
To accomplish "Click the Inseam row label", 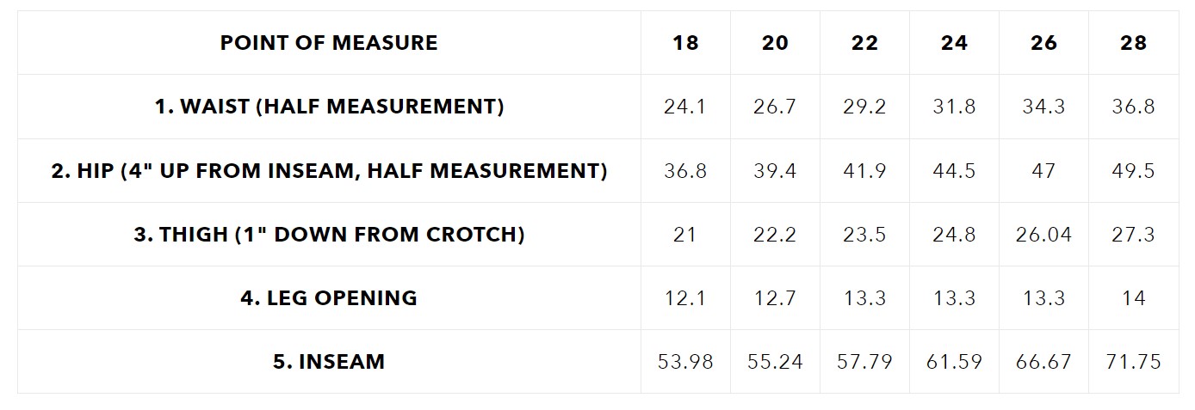I will [x=329, y=361].
